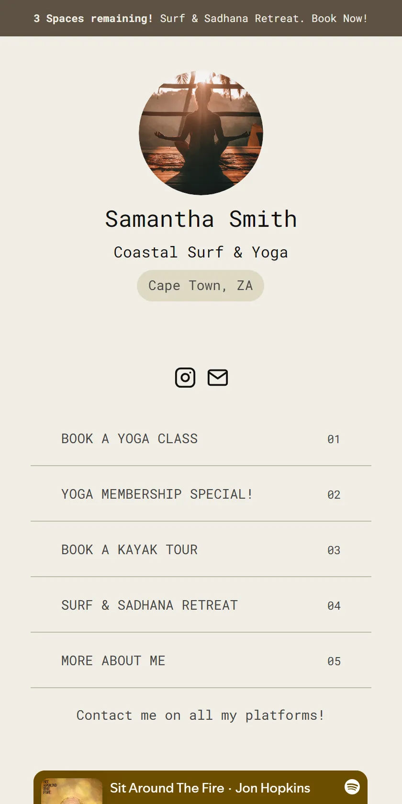Open the Book a Yoga Class link
Image resolution: width=402 pixels, height=804 pixels.
point(201,438)
